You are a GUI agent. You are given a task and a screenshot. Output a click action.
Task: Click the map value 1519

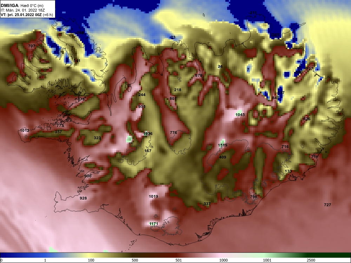[223, 145]
